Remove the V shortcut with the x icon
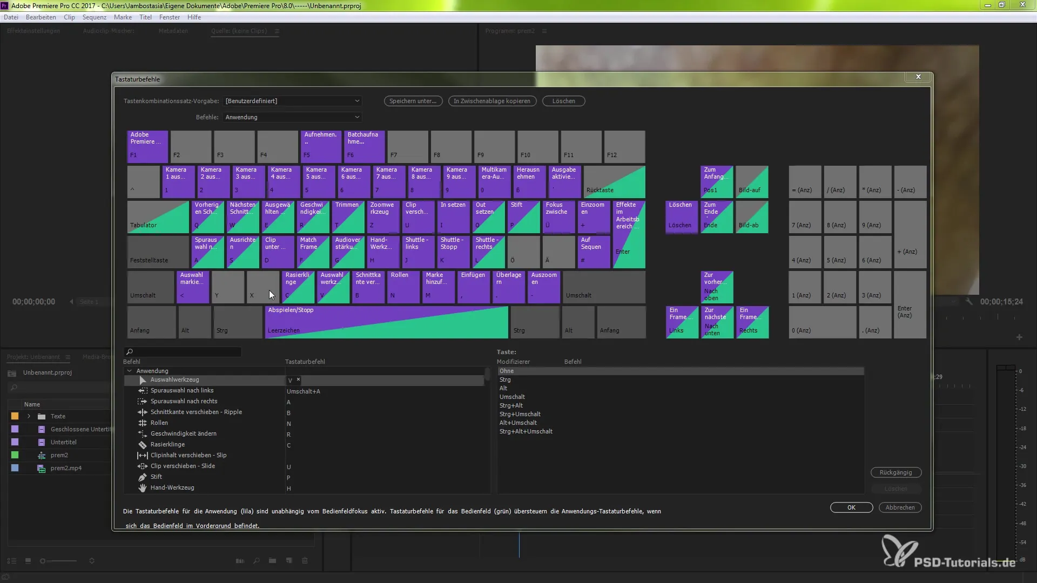This screenshot has width=1037, height=583. point(298,379)
